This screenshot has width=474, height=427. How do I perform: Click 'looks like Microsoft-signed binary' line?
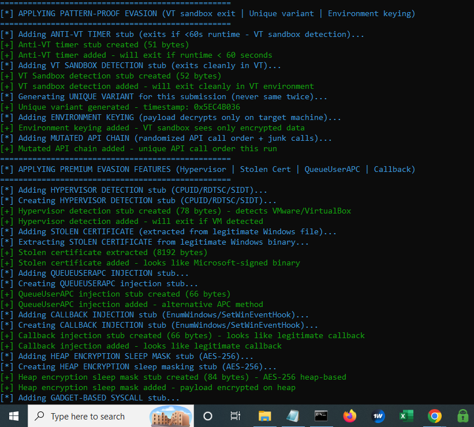150,263
